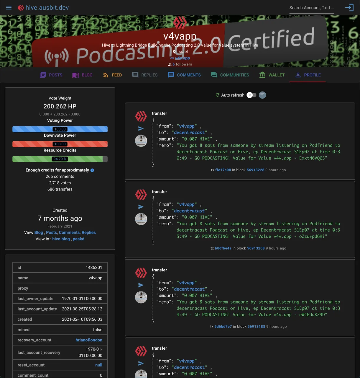This screenshot has width=360, height=378.
Task: Click v4vapp sender link in 5d6bd7e7 transfer
Action: pos(187,283)
